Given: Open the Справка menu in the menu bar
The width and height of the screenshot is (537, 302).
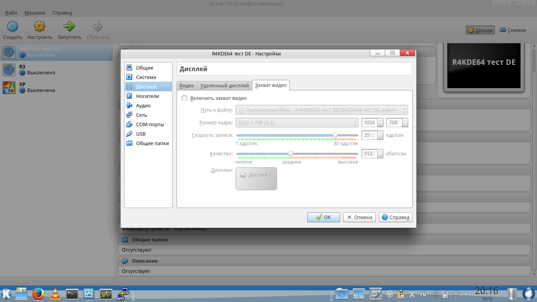Looking at the screenshot, I should click(x=62, y=13).
